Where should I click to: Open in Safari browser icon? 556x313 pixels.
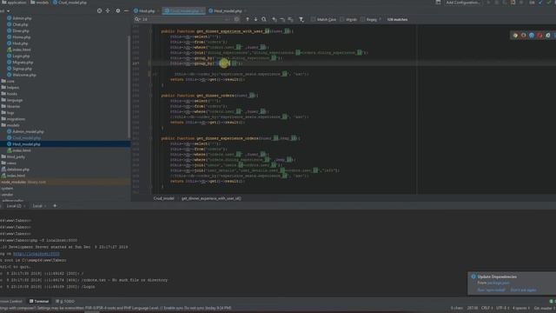[532, 35]
